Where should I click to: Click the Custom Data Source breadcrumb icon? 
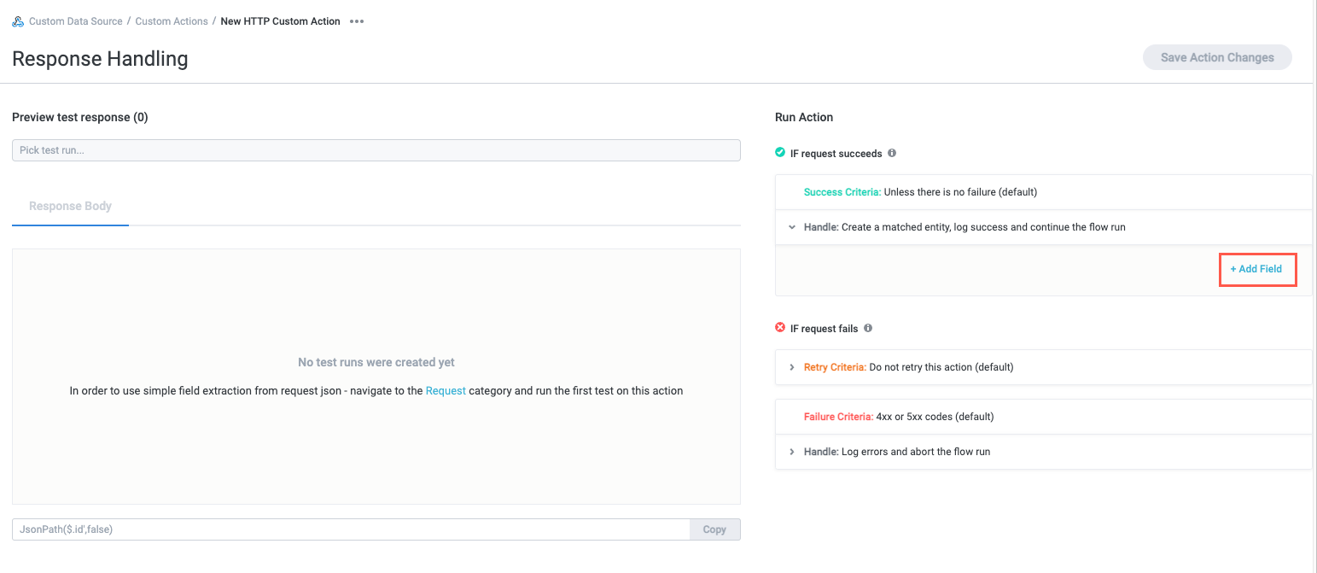pos(18,21)
